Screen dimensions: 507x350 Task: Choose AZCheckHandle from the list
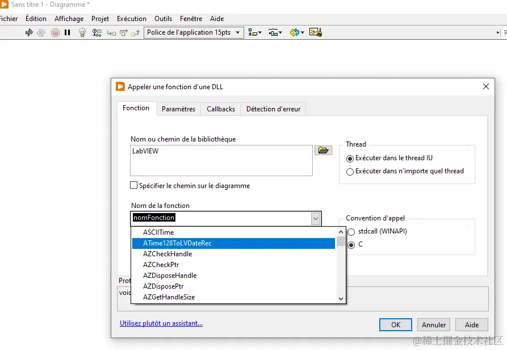[x=233, y=254]
